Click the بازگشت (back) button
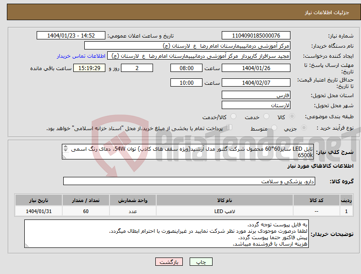Viewport: 361px width, 274px height. pos(169,262)
